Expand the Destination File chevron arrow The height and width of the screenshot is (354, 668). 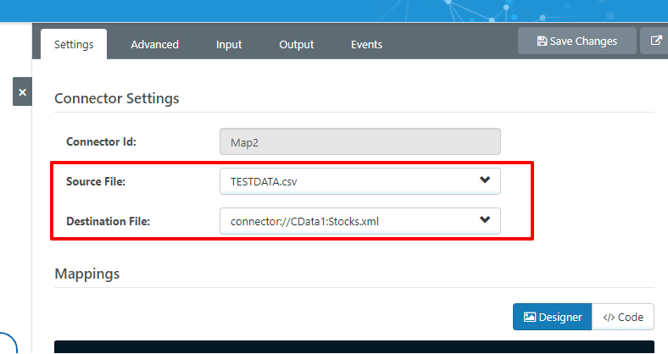pos(485,220)
